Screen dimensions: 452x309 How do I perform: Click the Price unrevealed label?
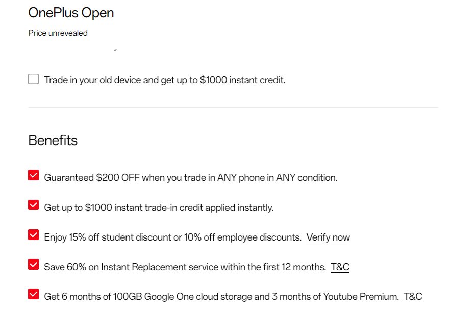click(58, 33)
